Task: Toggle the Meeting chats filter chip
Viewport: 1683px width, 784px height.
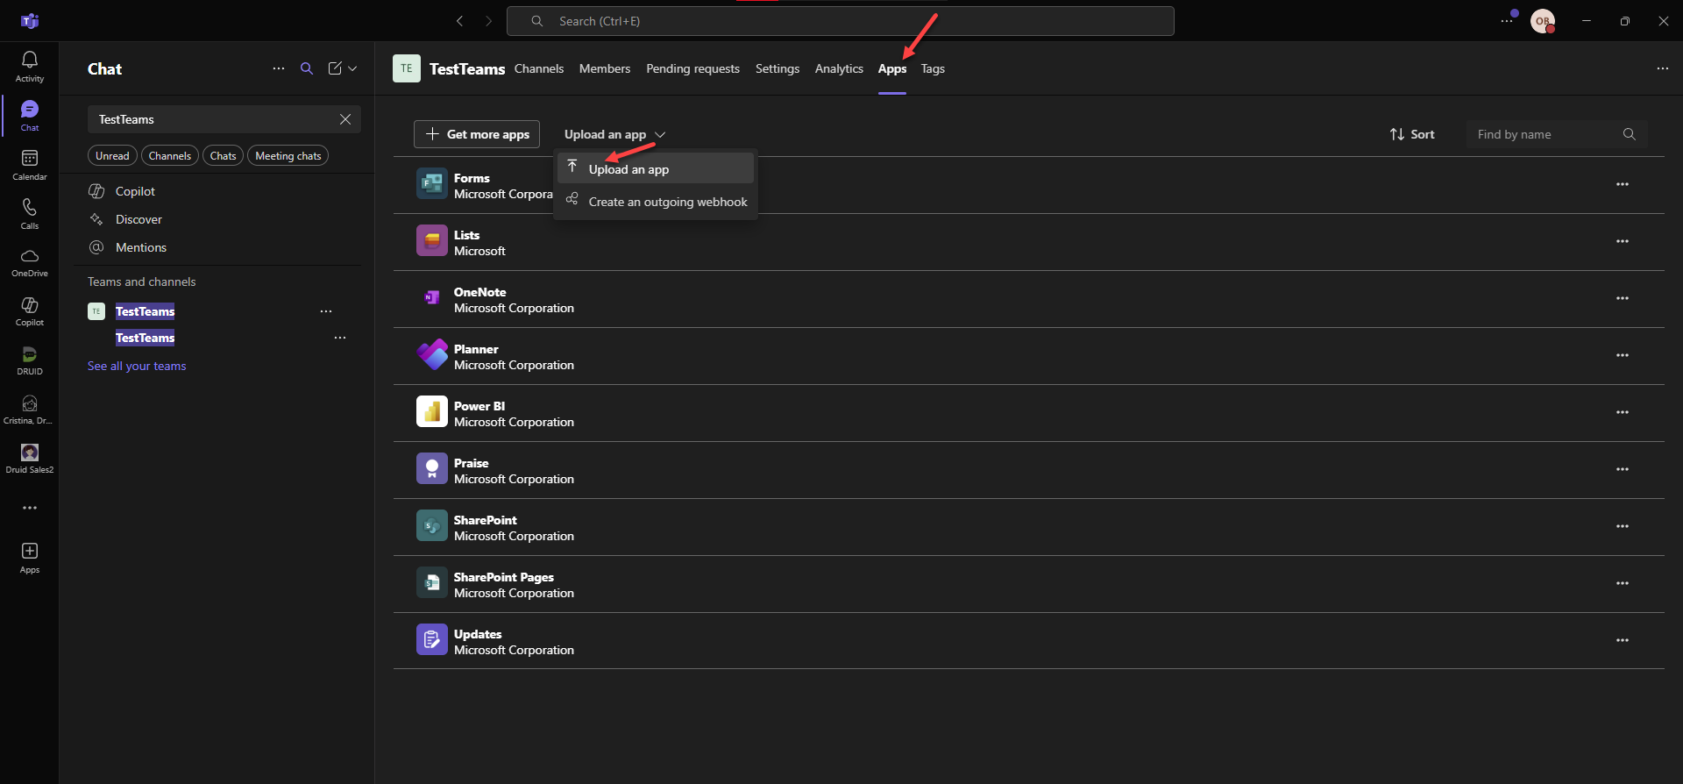Action: click(x=288, y=155)
